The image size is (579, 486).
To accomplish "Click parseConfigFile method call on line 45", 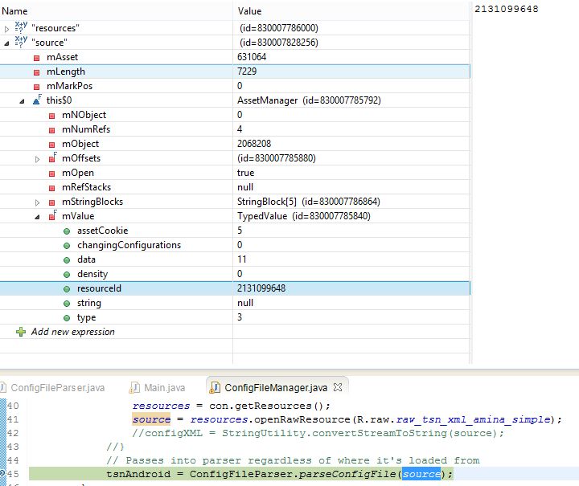I will pos(347,474).
